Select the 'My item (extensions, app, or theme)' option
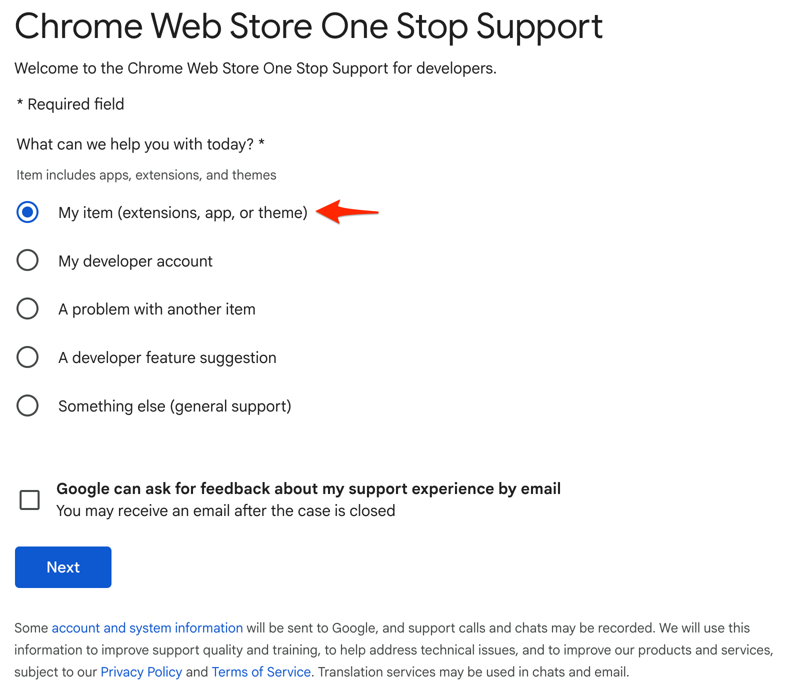The height and width of the screenshot is (699, 800). (27, 212)
